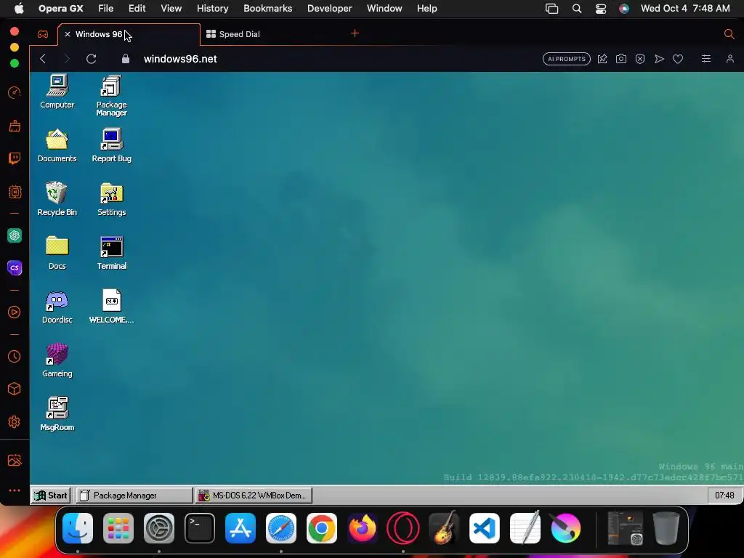Open History clock in sidebar
744x558 pixels.
15,356
